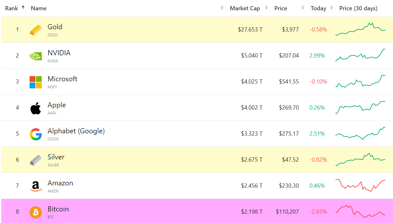Click Bitcoin market cap $2.198 T
Viewport: 393px width, 223px height.
(252, 212)
